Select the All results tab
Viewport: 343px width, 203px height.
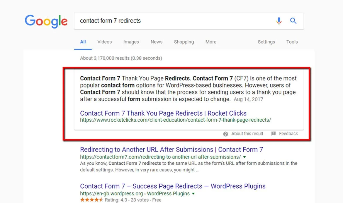[83, 42]
